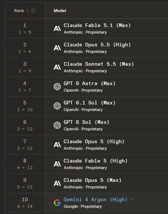Open the Gemini 4 Argon (High) link
This screenshot has width=168, height=214.
tap(95, 199)
